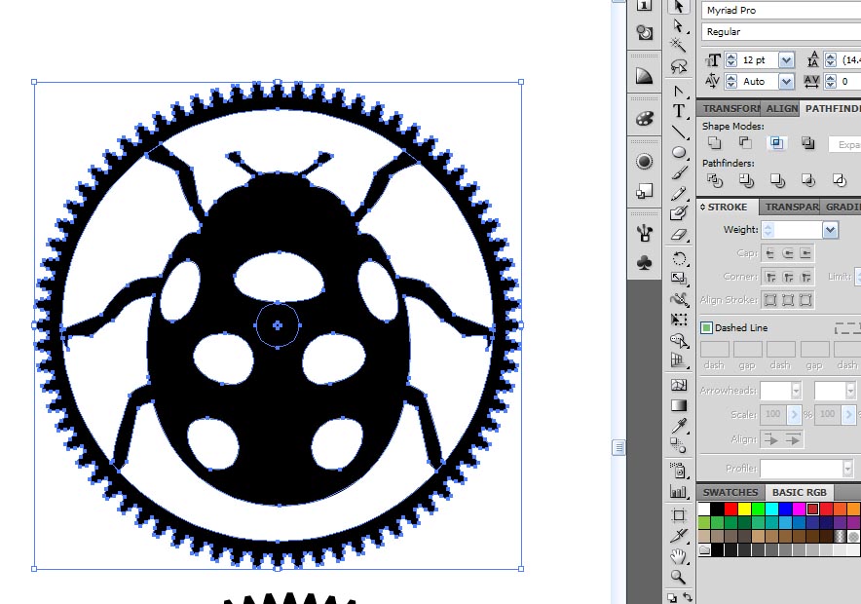Pick the cyan swatch
This screenshot has height=604, width=861.
click(x=772, y=509)
